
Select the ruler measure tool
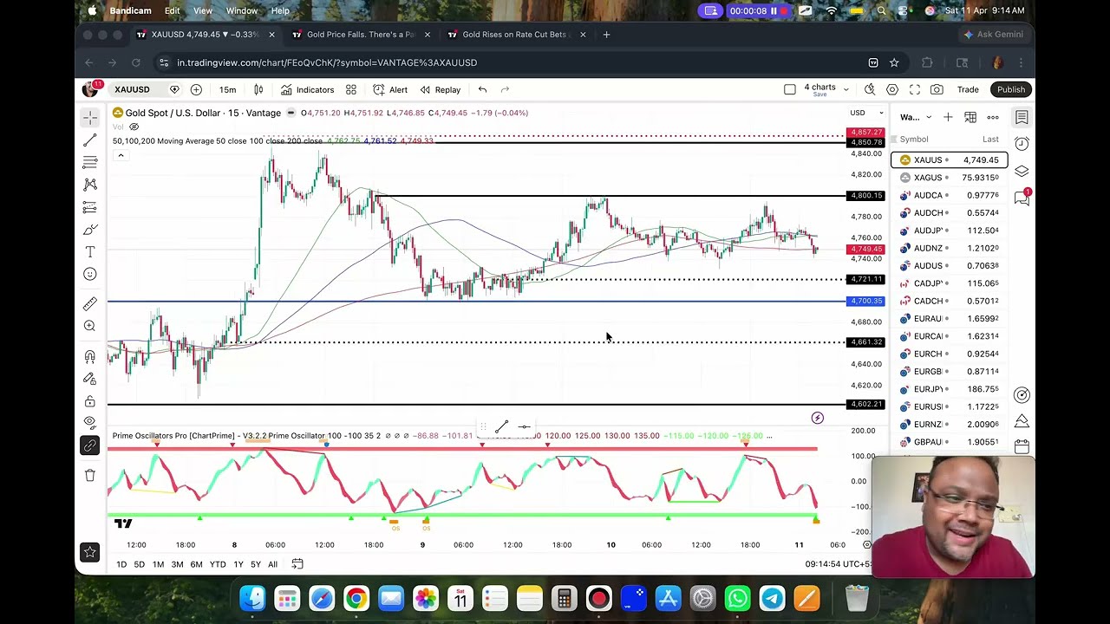click(x=90, y=303)
